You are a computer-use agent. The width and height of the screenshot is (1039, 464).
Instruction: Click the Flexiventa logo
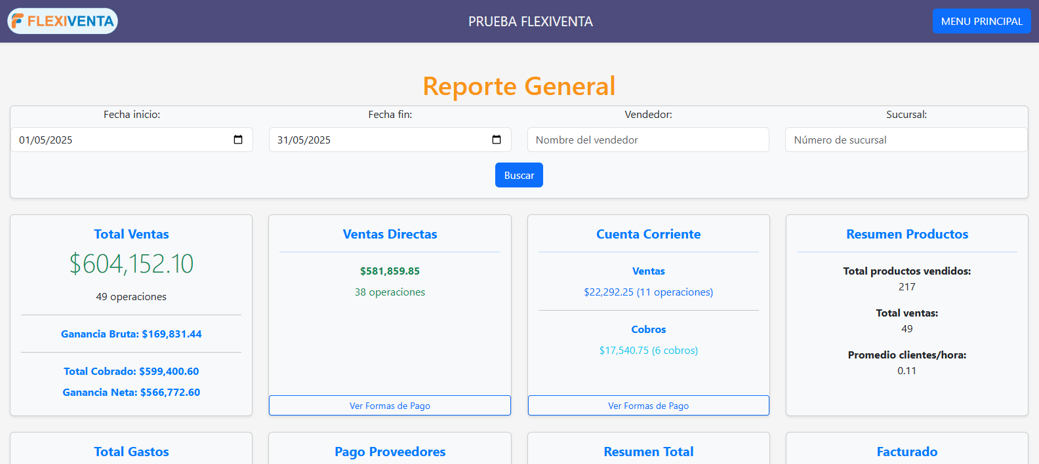click(x=63, y=21)
